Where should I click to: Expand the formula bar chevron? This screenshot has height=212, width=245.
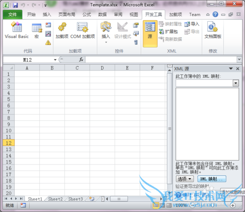[x=239, y=59]
